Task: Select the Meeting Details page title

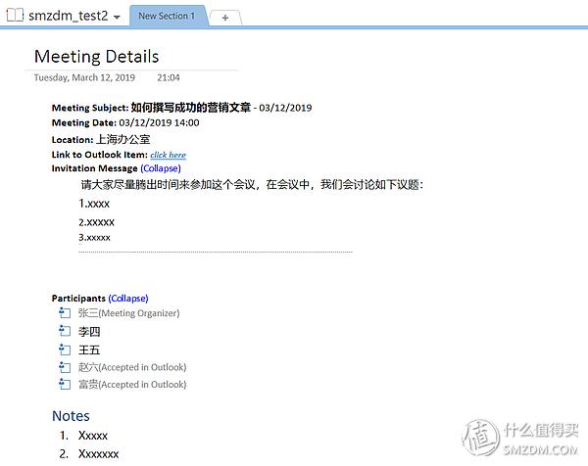Action: 96,57
